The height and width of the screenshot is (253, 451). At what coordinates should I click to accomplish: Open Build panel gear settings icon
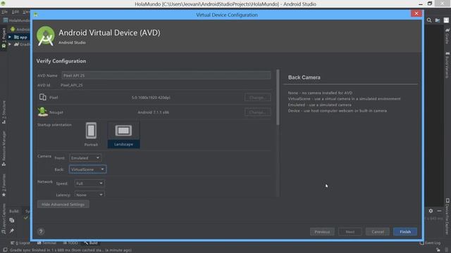431,211
